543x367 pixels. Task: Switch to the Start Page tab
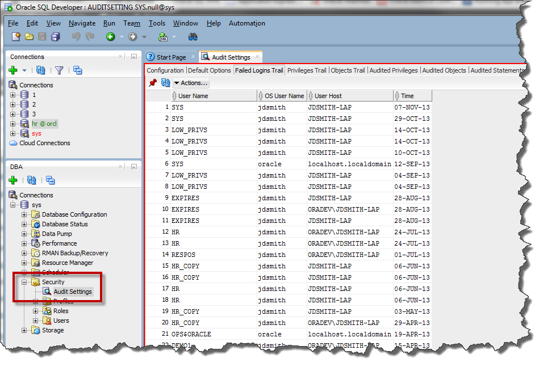coord(171,57)
